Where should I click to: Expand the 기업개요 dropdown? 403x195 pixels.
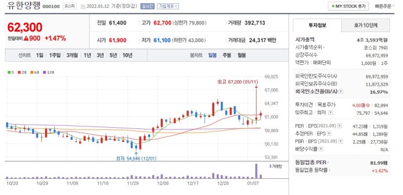pos(168,6)
